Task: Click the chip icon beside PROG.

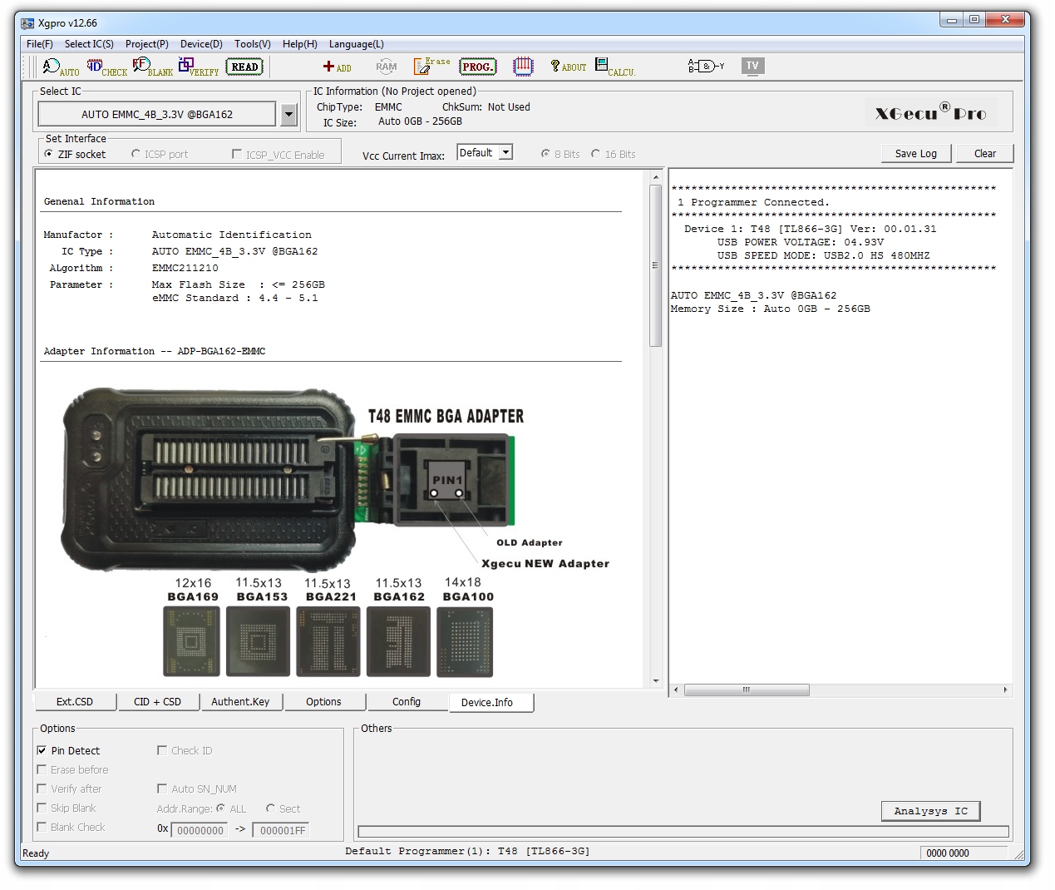Action: pyautogui.click(x=523, y=67)
